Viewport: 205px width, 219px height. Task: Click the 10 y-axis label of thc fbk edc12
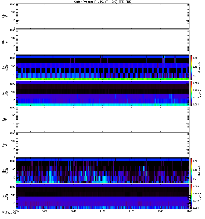click(x=14, y=177)
